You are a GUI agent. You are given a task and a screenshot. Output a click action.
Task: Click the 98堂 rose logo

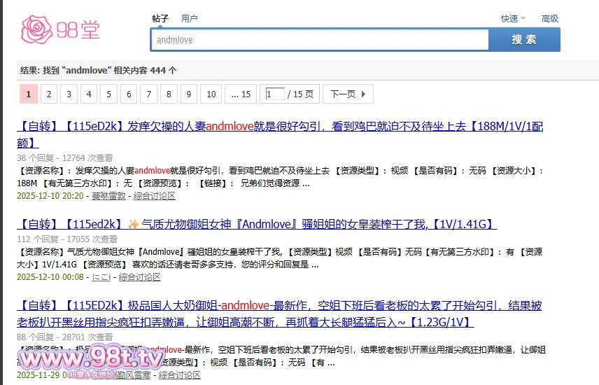(61, 29)
